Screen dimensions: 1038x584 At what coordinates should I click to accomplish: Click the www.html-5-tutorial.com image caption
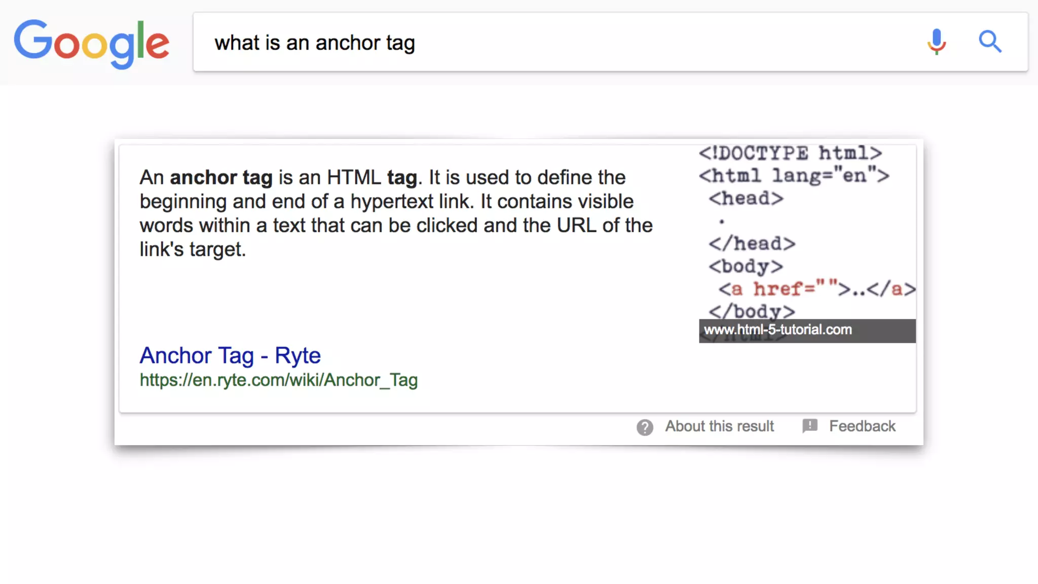tap(778, 330)
